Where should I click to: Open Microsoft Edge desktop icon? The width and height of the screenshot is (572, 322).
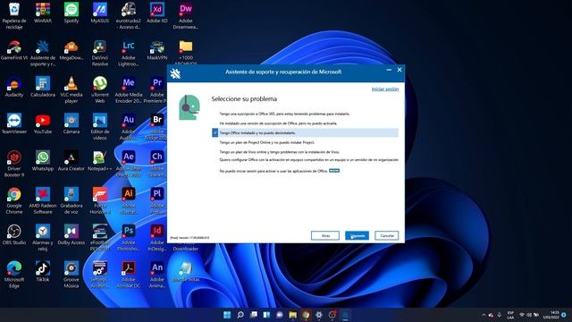click(14, 275)
